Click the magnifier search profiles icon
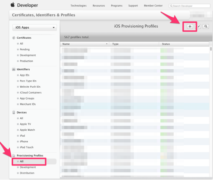The width and height of the screenshot is (213, 180). pos(205,26)
